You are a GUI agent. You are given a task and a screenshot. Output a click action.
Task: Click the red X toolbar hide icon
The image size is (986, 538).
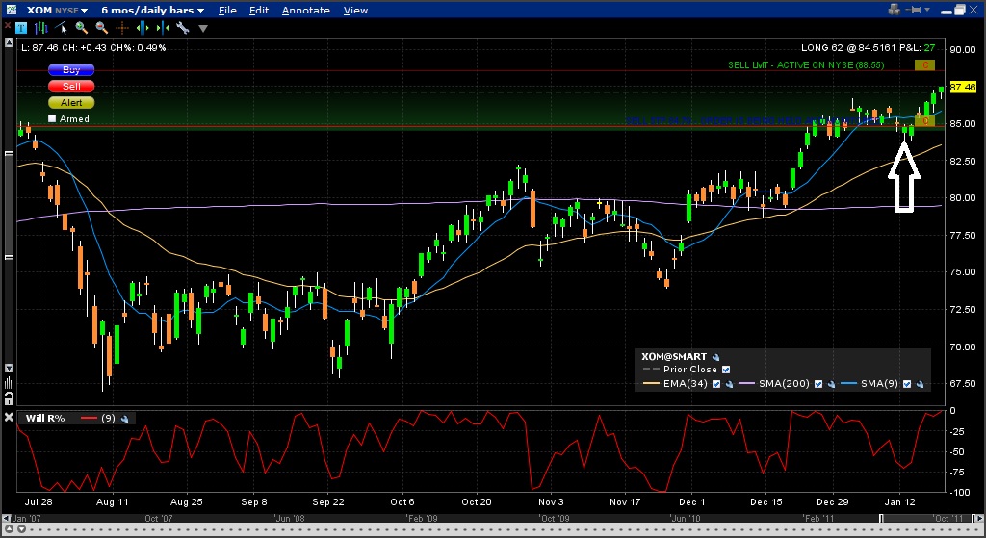7,27
